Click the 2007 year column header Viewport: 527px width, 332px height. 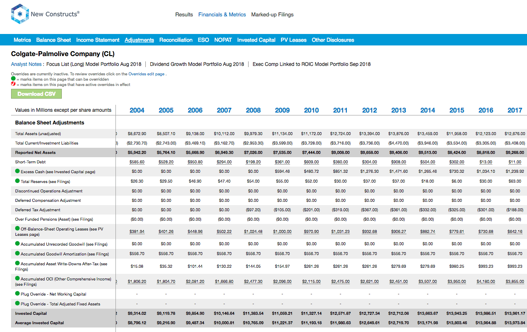click(x=224, y=110)
